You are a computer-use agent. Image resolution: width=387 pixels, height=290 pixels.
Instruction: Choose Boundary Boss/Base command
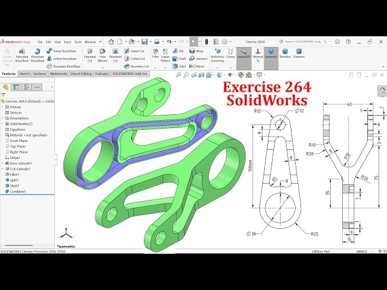pos(63,66)
